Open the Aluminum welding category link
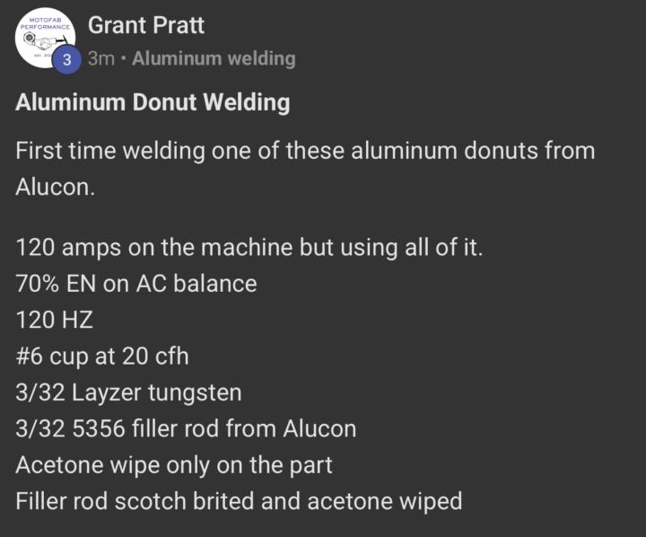This screenshot has width=646, height=537. click(x=214, y=58)
